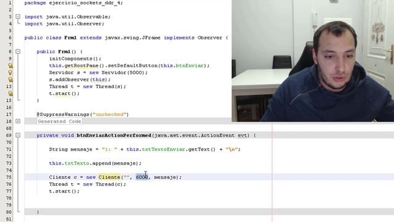Image resolution: width=394 pixels, height=222 pixels.
Task: Open the lightbulb hint beside the Servidor line
Action: pyautogui.click(x=10, y=73)
